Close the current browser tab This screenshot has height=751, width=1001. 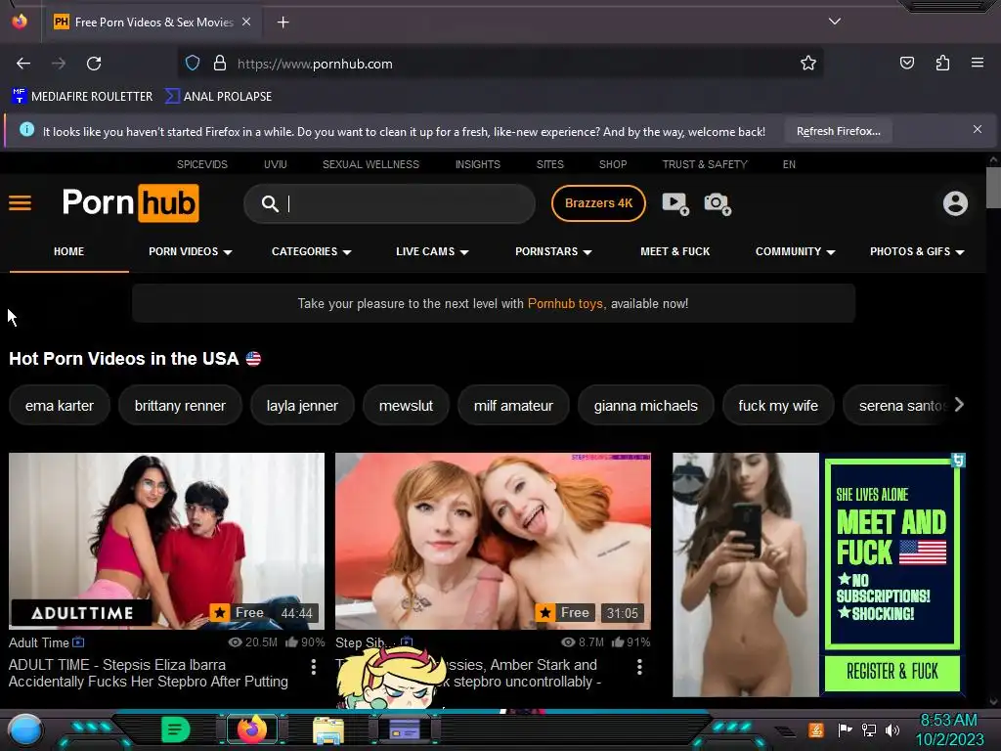pyautogui.click(x=246, y=22)
